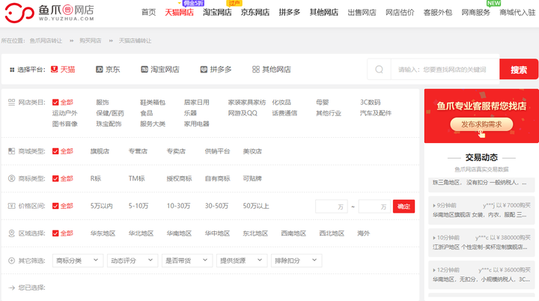Click the 您已选择 arrow icon
This screenshot has width=539, height=301.
click(x=12, y=288)
